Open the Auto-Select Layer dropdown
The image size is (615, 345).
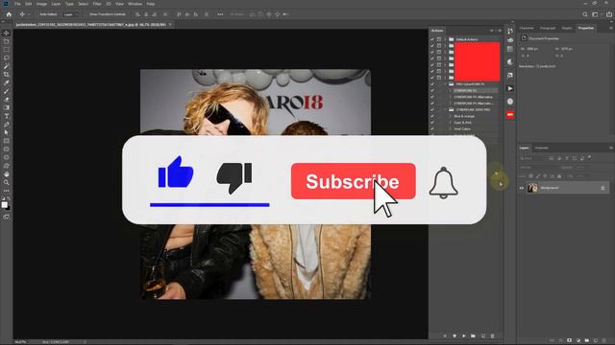click(x=70, y=14)
